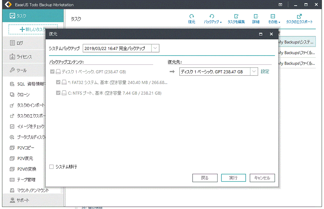
Task: Click the 戻る button
Action: [x=205, y=178]
